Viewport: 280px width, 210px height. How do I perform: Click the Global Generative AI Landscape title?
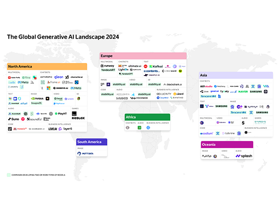(63, 37)
